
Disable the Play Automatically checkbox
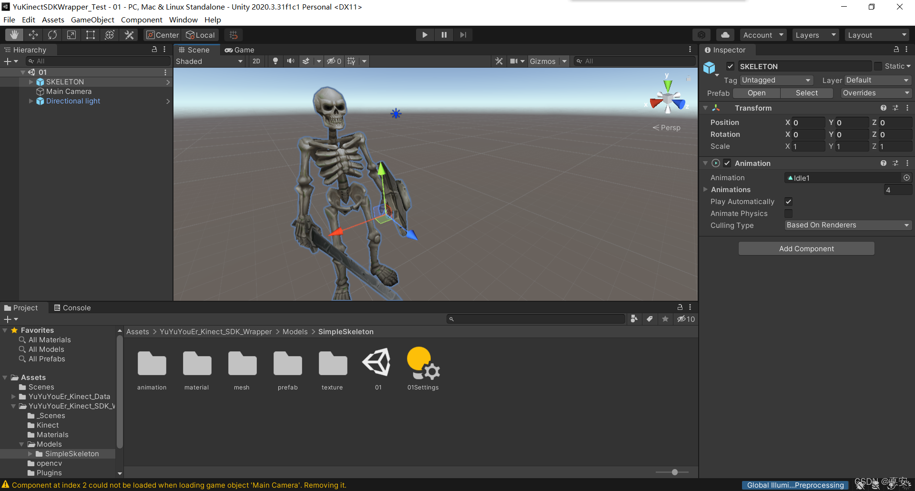tap(789, 202)
